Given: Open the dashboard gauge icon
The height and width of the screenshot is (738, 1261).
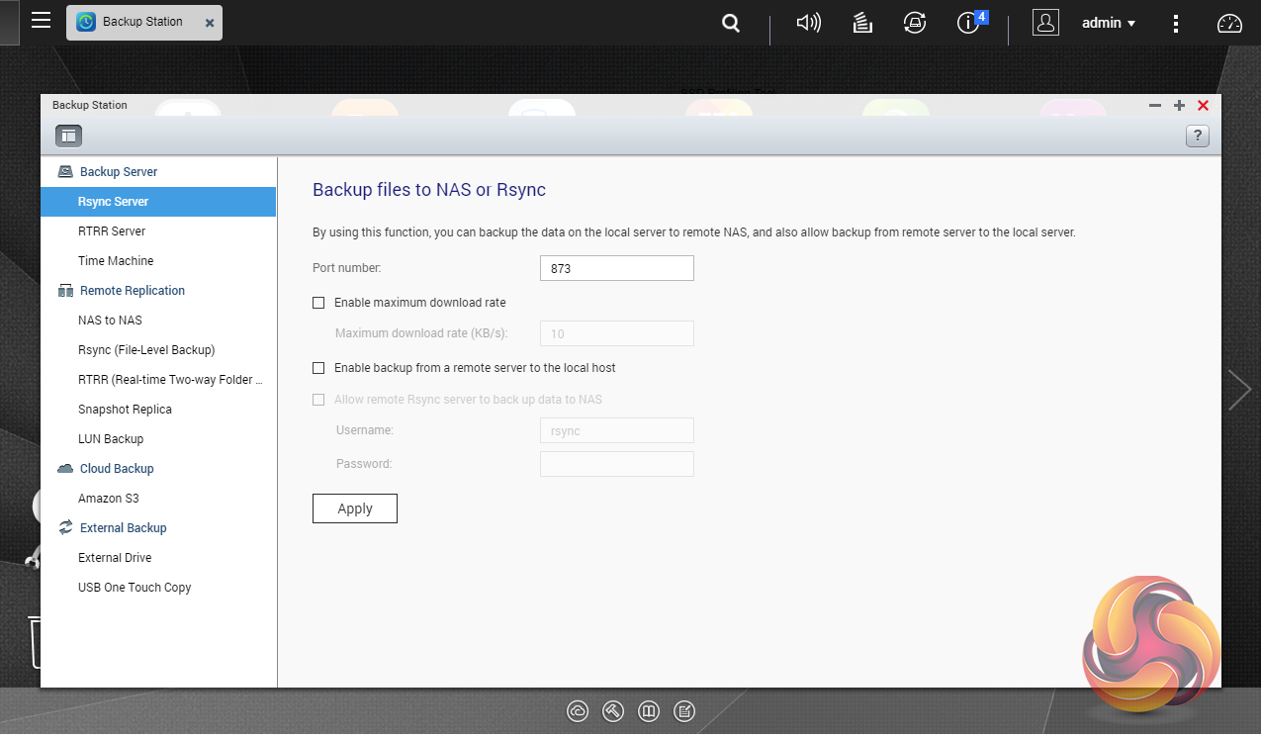Looking at the screenshot, I should click(x=1229, y=23).
